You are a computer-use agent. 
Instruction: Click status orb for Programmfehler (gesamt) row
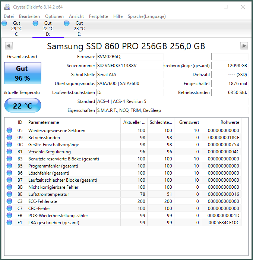click(x=9, y=166)
